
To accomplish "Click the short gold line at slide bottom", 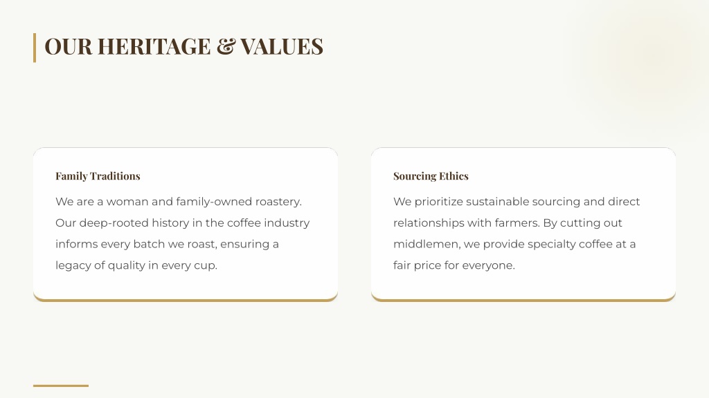I will tap(61, 386).
